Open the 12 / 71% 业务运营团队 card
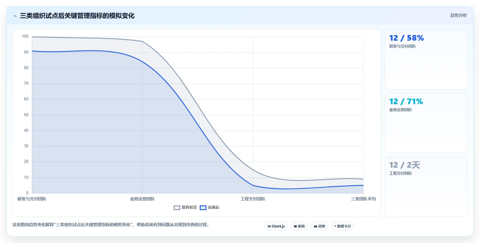This screenshot has width=480, height=243. 426,123
